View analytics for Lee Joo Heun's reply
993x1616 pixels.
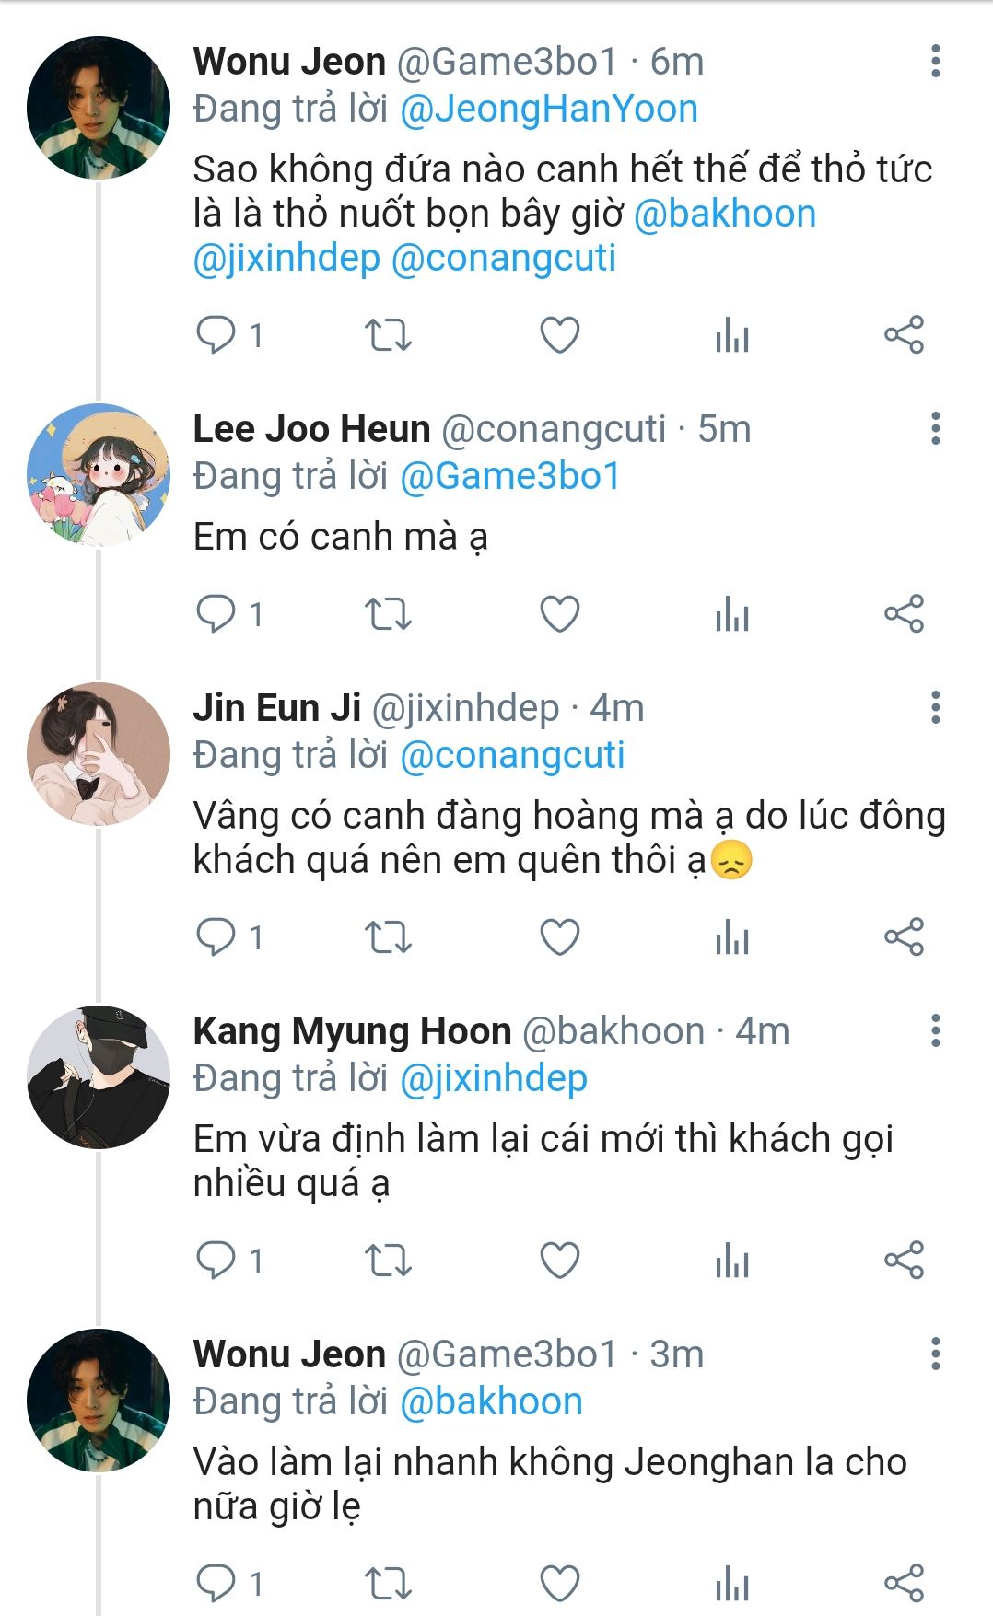pos(732,614)
